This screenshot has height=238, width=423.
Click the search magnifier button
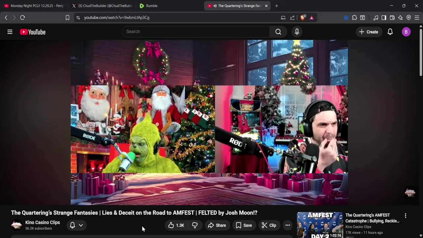278,32
